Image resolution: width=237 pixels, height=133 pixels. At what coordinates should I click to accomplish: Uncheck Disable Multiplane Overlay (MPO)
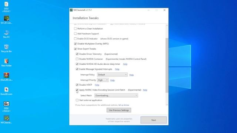click(x=75, y=44)
